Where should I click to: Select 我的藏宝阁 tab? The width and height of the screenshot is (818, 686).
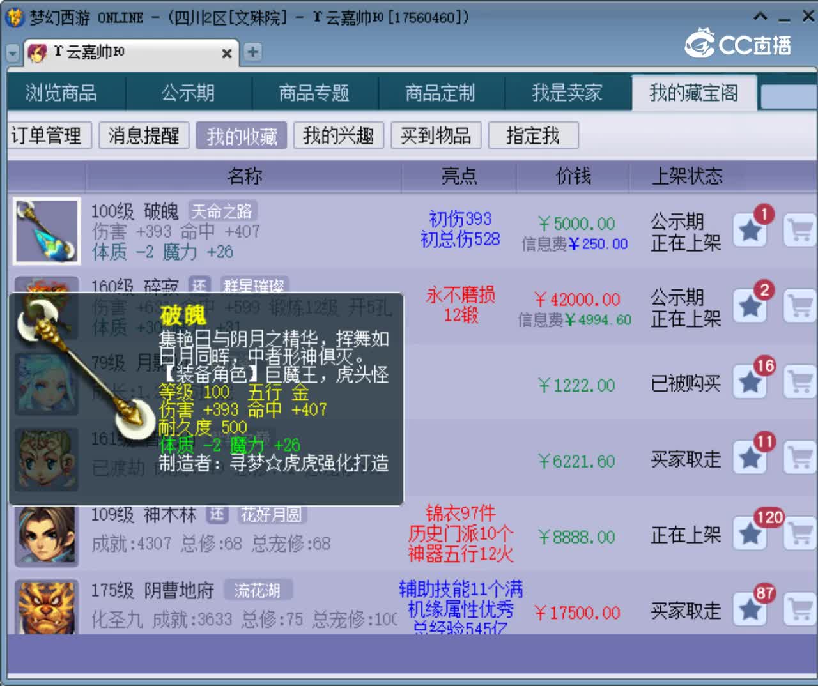point(694,93)
